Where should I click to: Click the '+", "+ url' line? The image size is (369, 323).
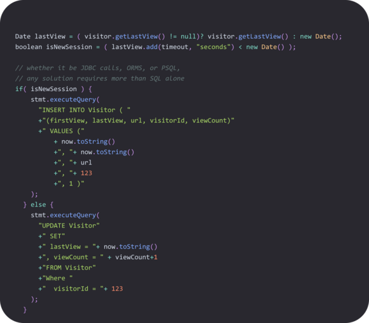tap(73, 162)
